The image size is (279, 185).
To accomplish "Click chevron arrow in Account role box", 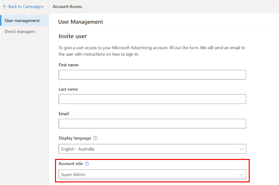I will [242, 175].
